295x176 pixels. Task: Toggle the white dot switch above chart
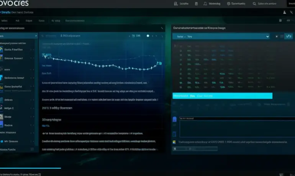148,36
